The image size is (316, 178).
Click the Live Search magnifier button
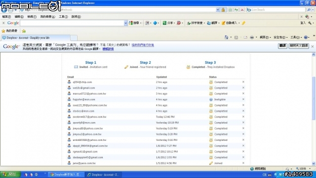[309, 10]
